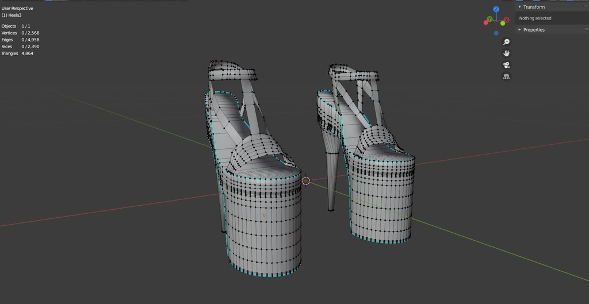
Task: Expand the Properties panel
Action: (520, 30)
